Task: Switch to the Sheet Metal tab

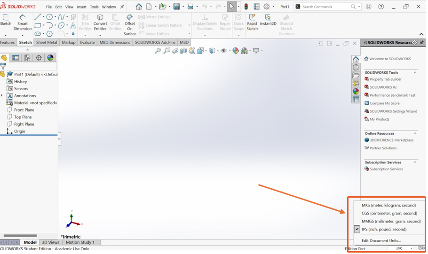Action: click(x=47, y=42)
